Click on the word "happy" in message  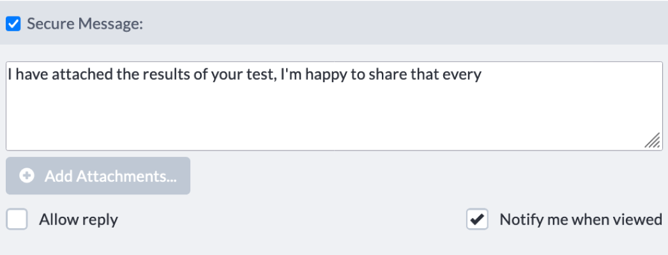click(x=327, y=76)
